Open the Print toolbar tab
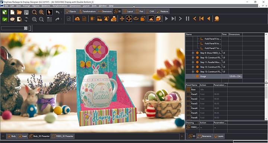 139,11
